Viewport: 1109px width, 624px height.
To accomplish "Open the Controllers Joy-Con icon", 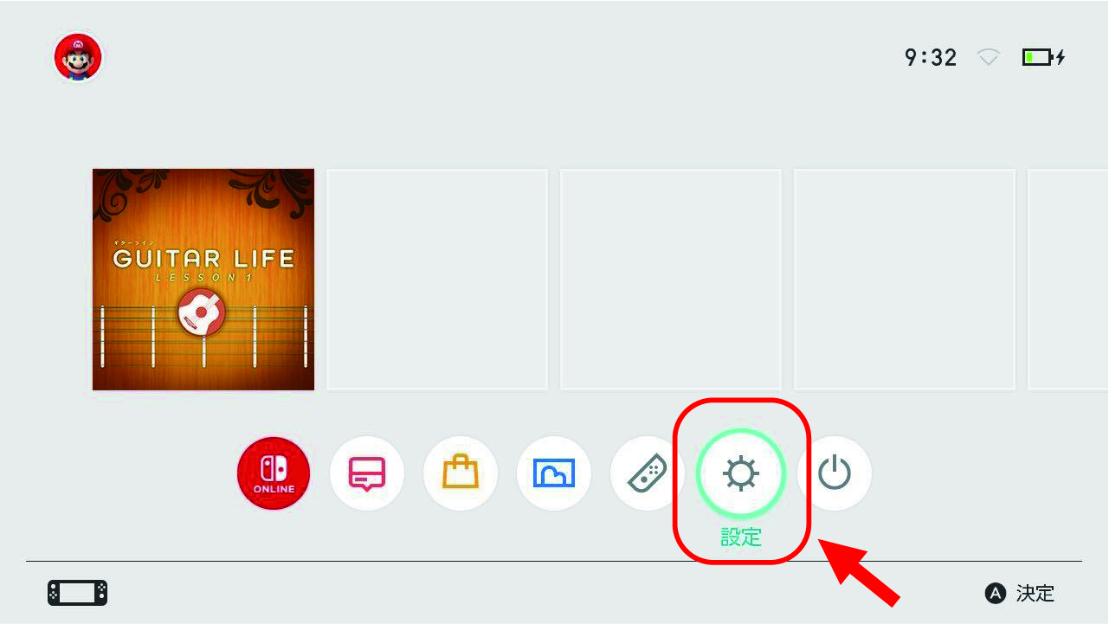I will [x=648, y=473].
